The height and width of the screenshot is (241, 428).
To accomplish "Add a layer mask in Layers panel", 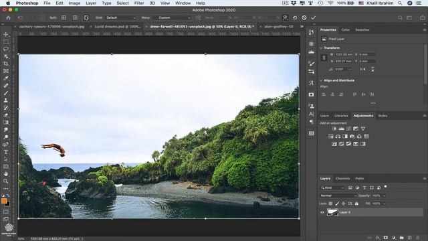I will [385, 238].
